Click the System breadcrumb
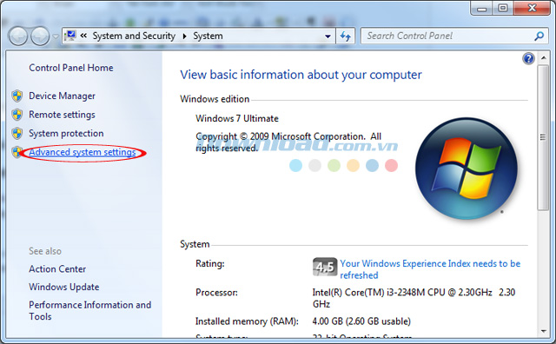This screenshot has height=344, width=556. click(208, 36)
